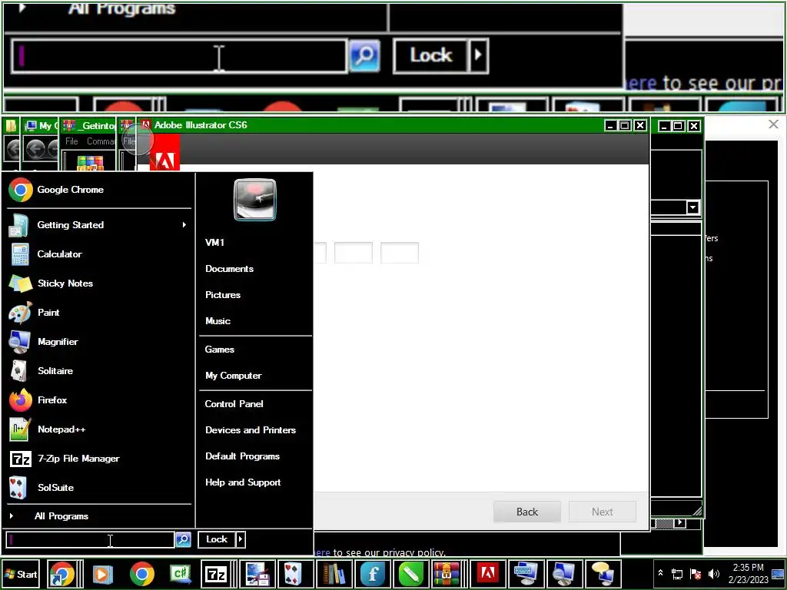Viewport: 787px width, 590px height.
Task: Open Magnifier entry in the Start menu
Action: coord(99,342)
